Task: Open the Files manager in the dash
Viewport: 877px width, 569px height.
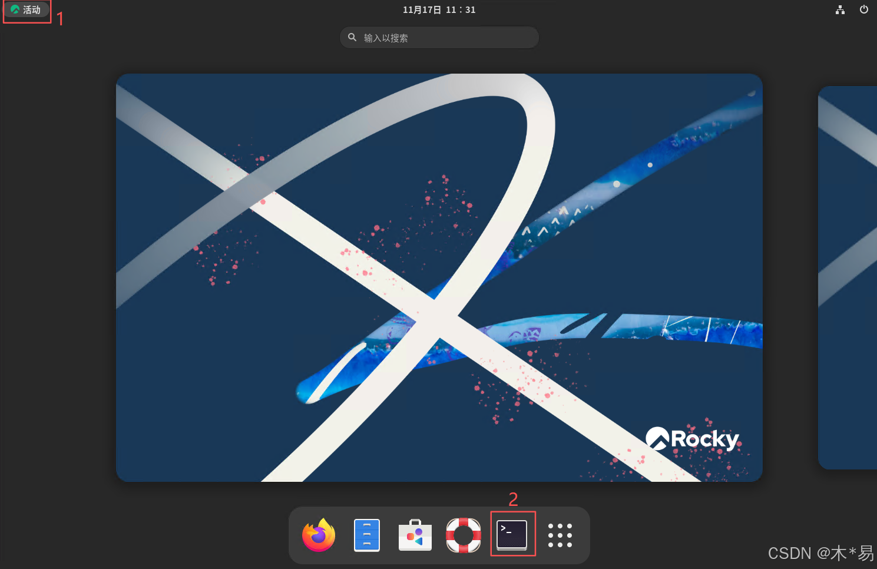Action: [367, 535]
